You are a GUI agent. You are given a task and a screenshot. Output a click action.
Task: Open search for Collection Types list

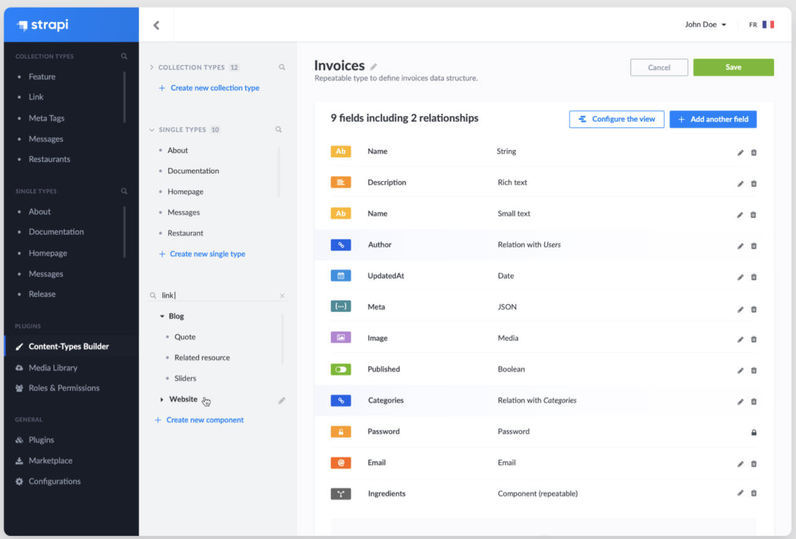click(x=282, y=67)
